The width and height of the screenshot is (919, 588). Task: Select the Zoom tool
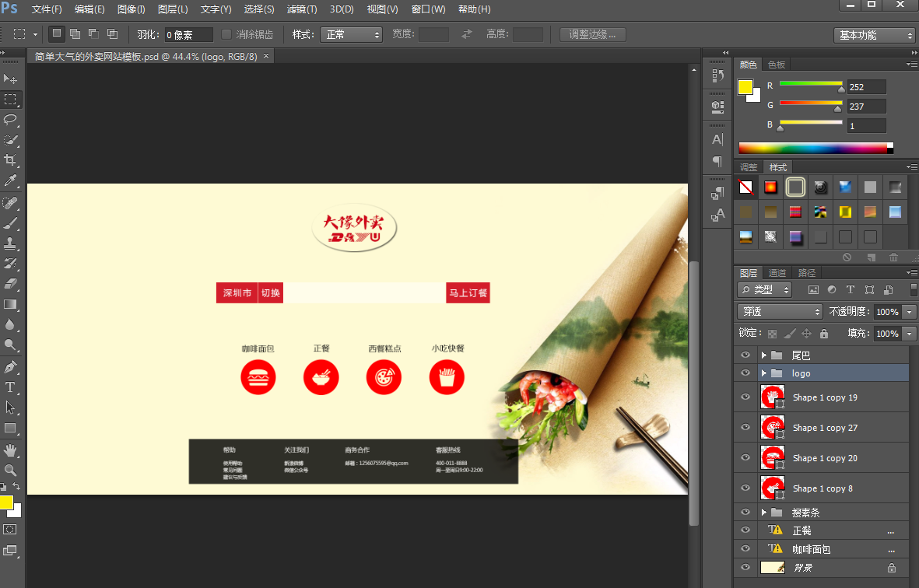coord(11,470)
